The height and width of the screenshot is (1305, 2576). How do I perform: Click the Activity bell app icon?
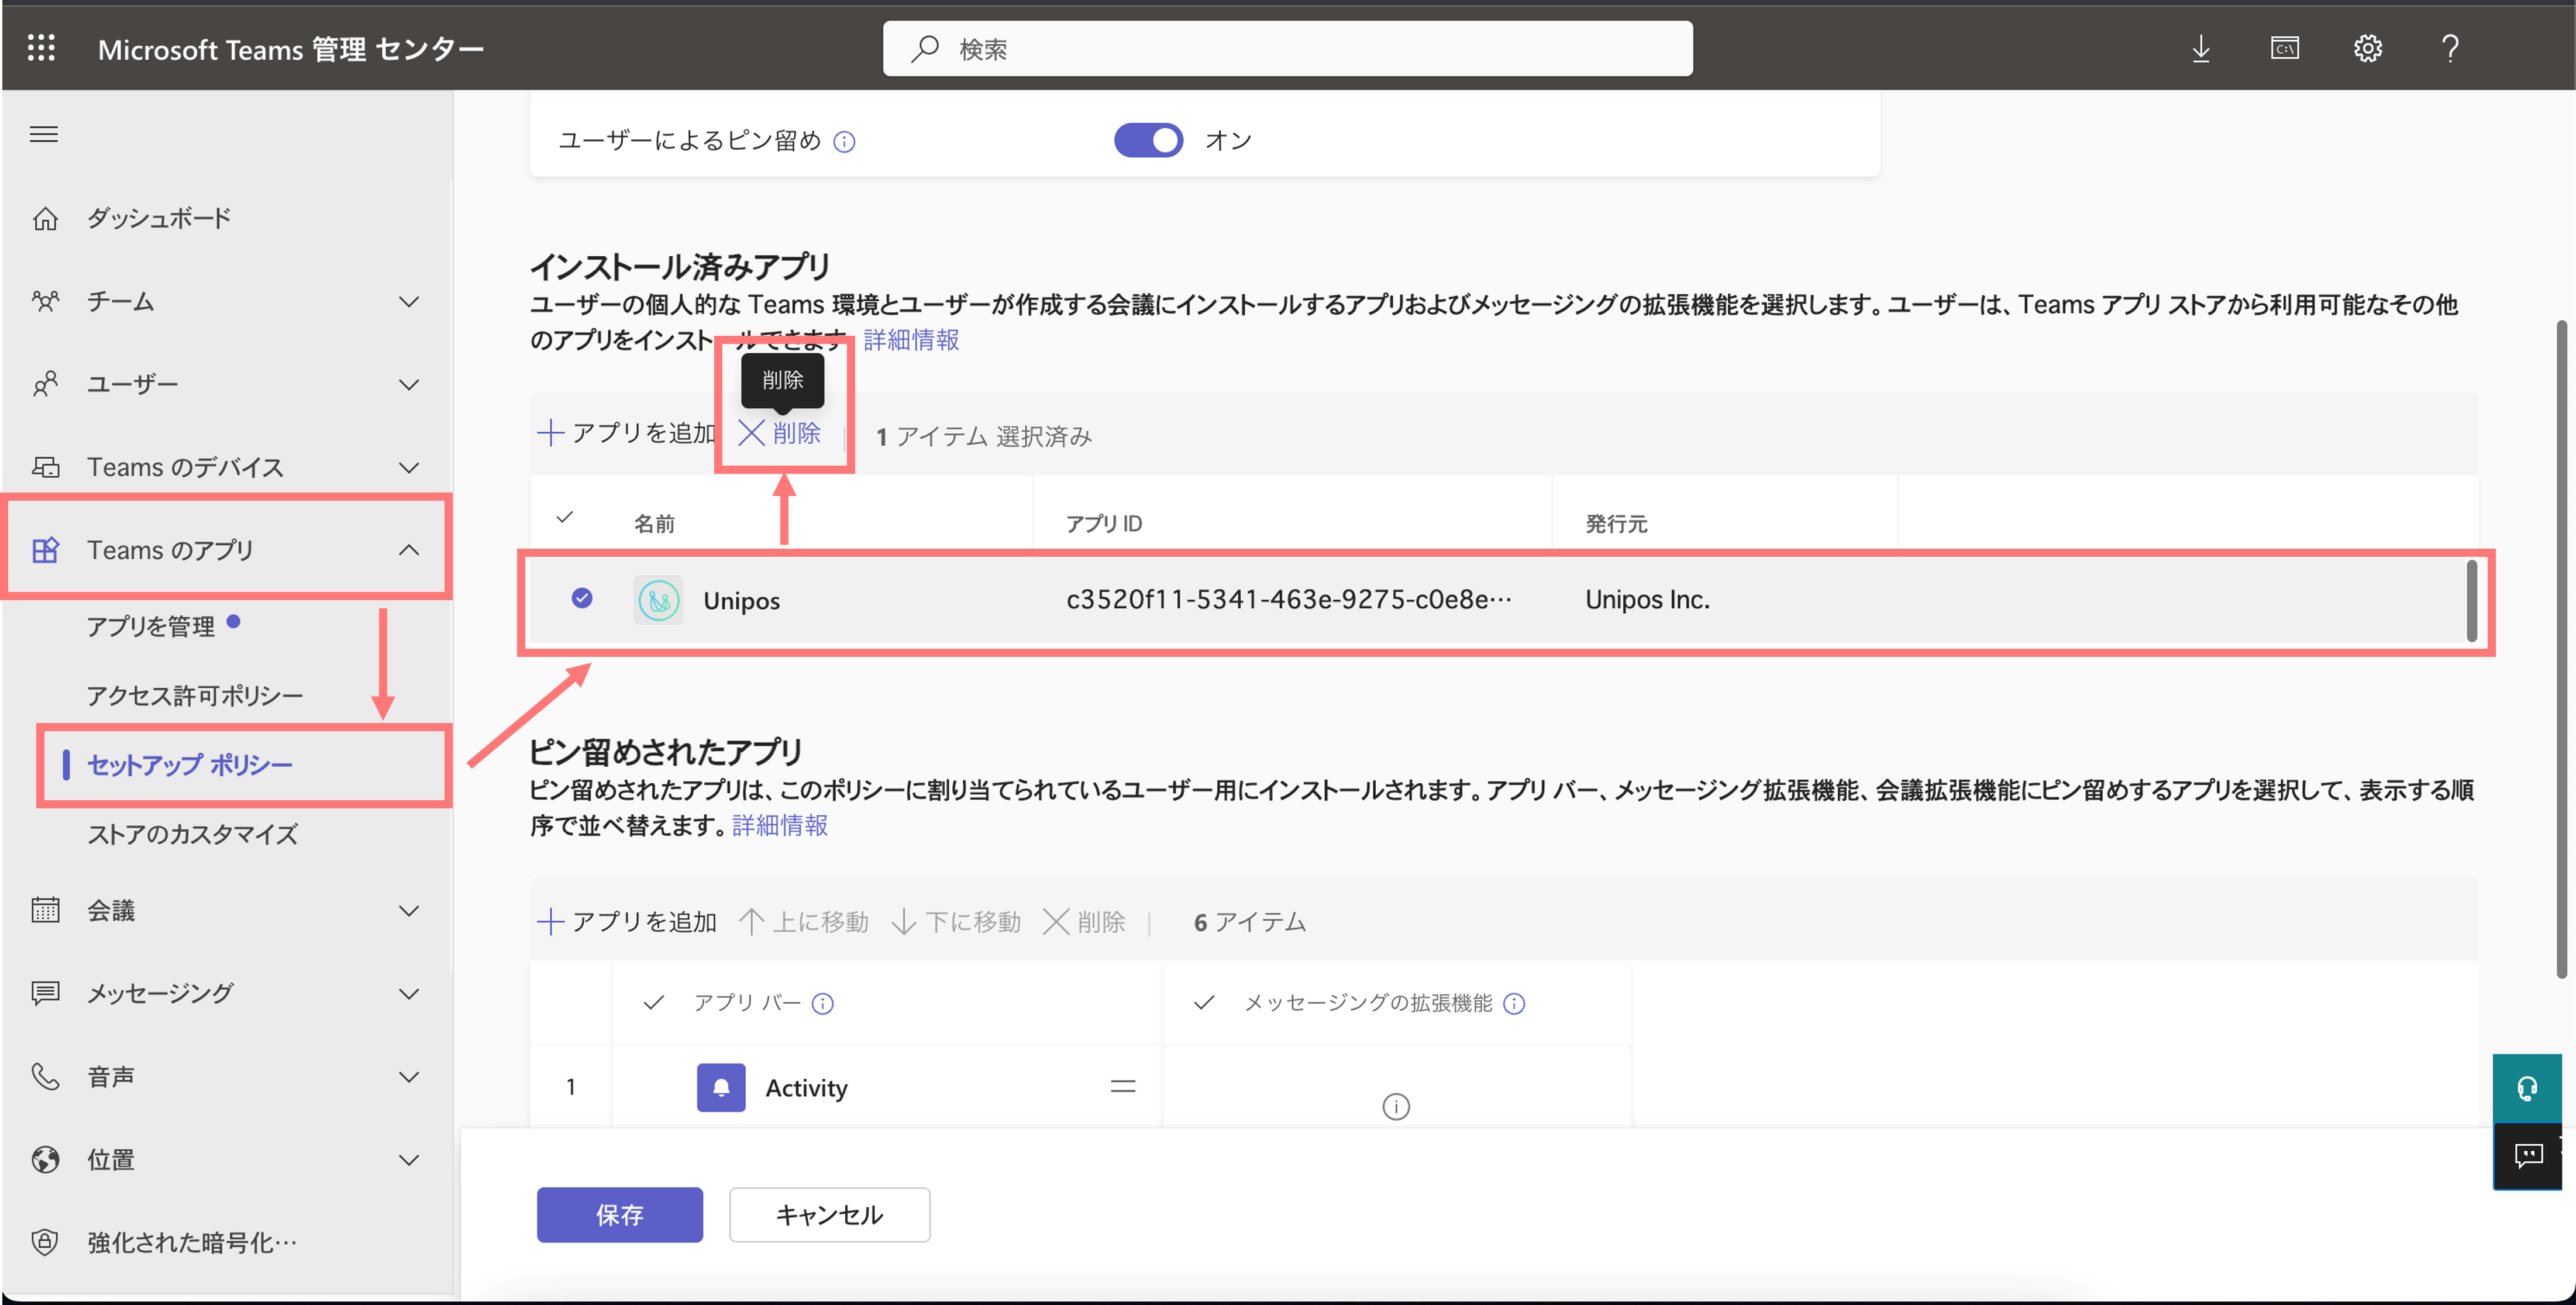click(721, 1087)
